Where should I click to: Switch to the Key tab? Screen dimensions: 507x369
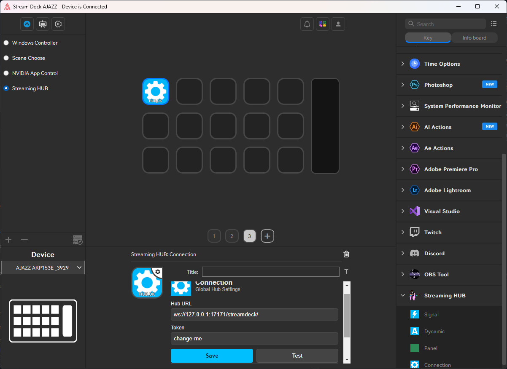(x=428, y=37)
